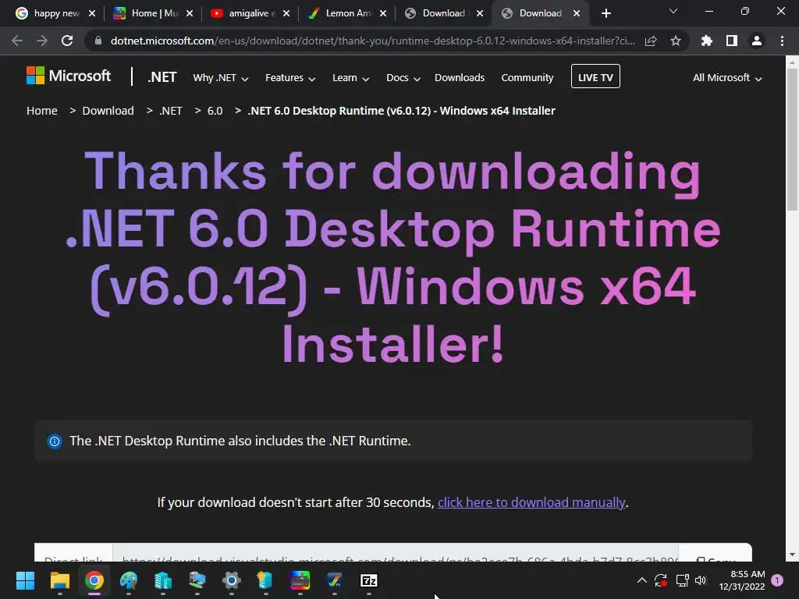Share this page using the share icon
This screenshot has height=599, width=799.
click(651, 41)
